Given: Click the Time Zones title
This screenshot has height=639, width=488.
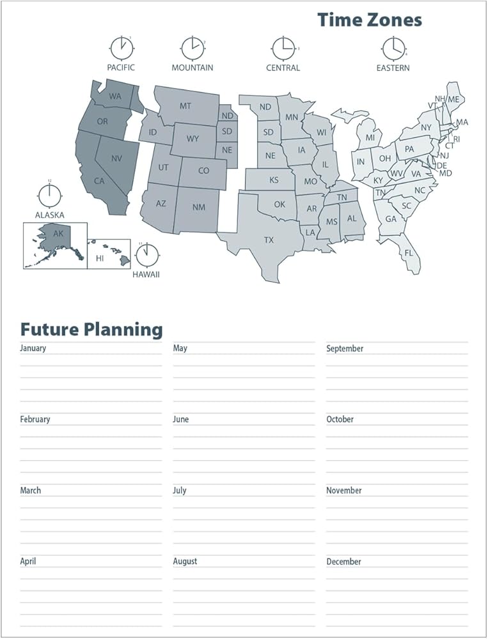Looking at the screenshot, I should pyautogui.click(x=370, y=20).
